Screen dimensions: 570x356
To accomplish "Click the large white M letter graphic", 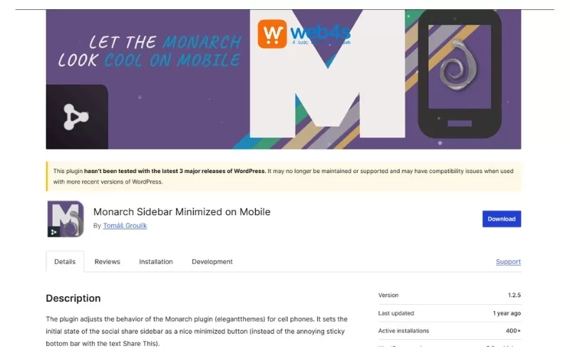I will (328, 74).
